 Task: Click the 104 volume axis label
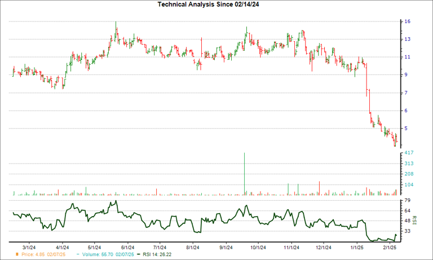coord(409,185)
